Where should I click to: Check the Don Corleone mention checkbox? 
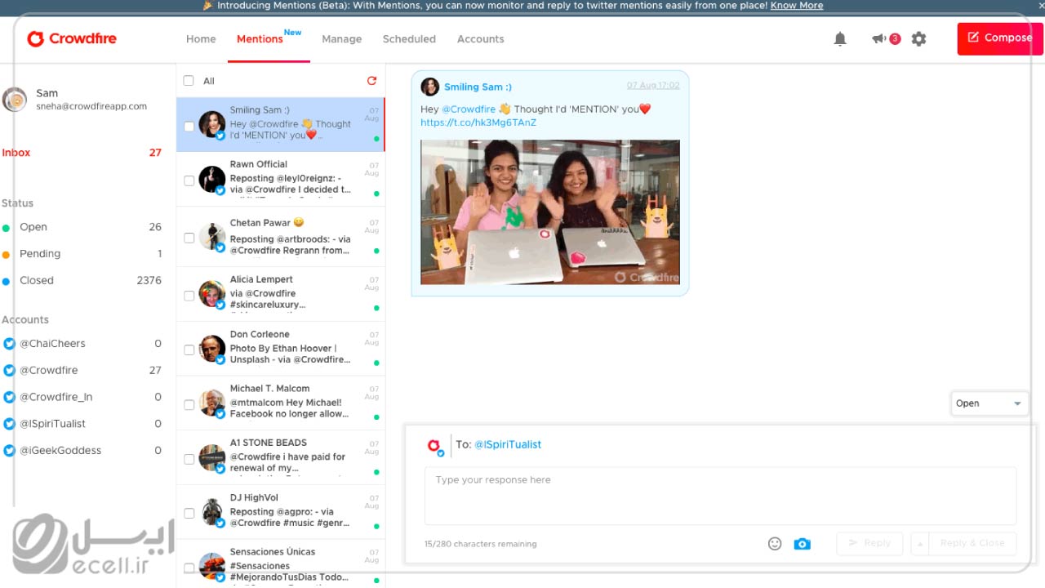click(189, 350)
